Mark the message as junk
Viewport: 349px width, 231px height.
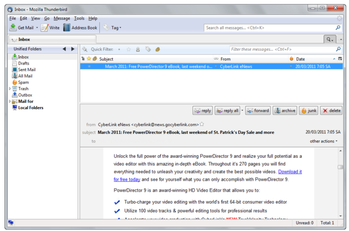tap(309, 110)
